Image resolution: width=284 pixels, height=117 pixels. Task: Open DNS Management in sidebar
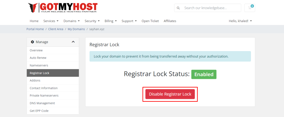42,103
